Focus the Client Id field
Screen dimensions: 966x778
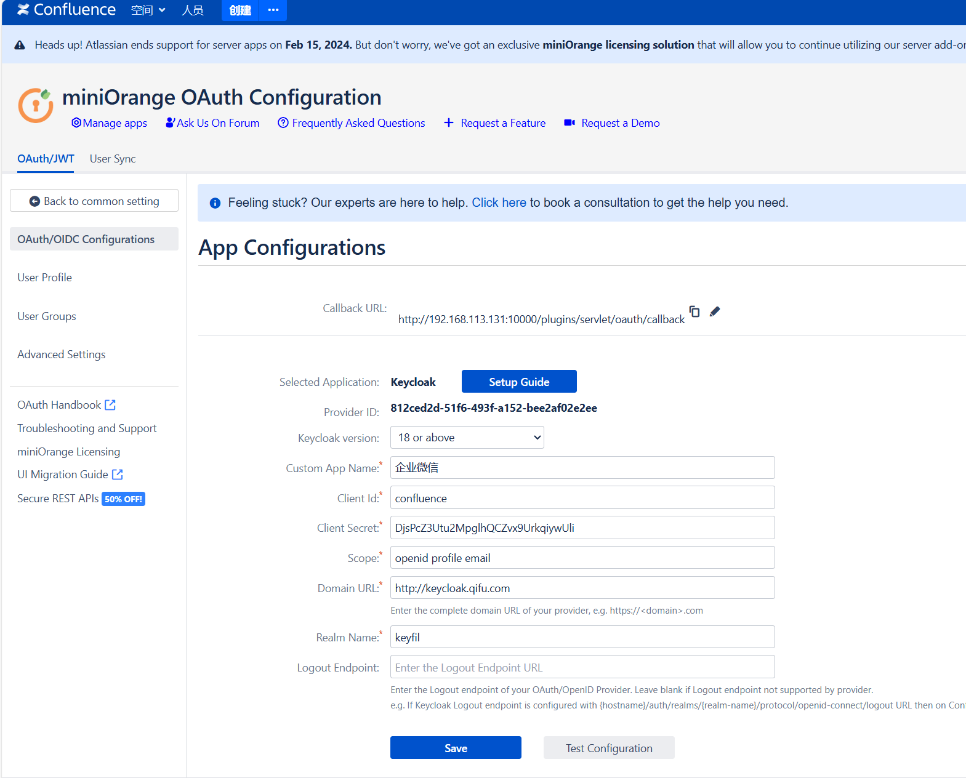582,498
